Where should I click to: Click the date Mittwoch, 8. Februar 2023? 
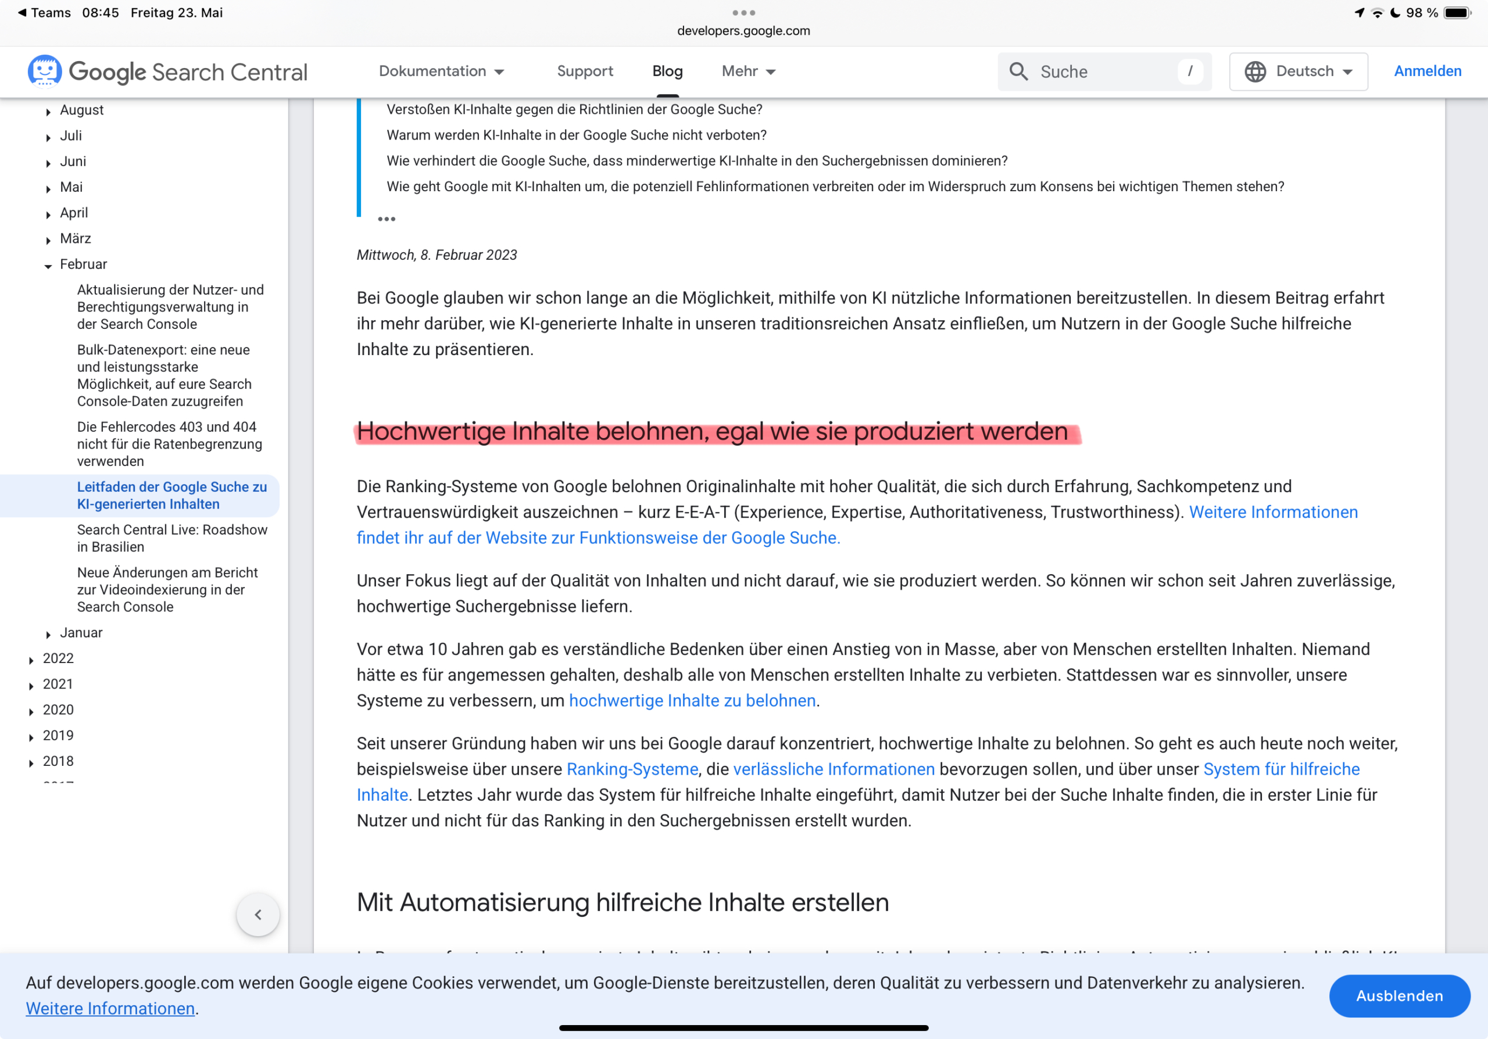coord(436,255)
